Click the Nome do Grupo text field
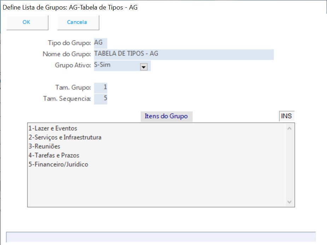Viewport: 327px width, 245px height. pos(183,54)
